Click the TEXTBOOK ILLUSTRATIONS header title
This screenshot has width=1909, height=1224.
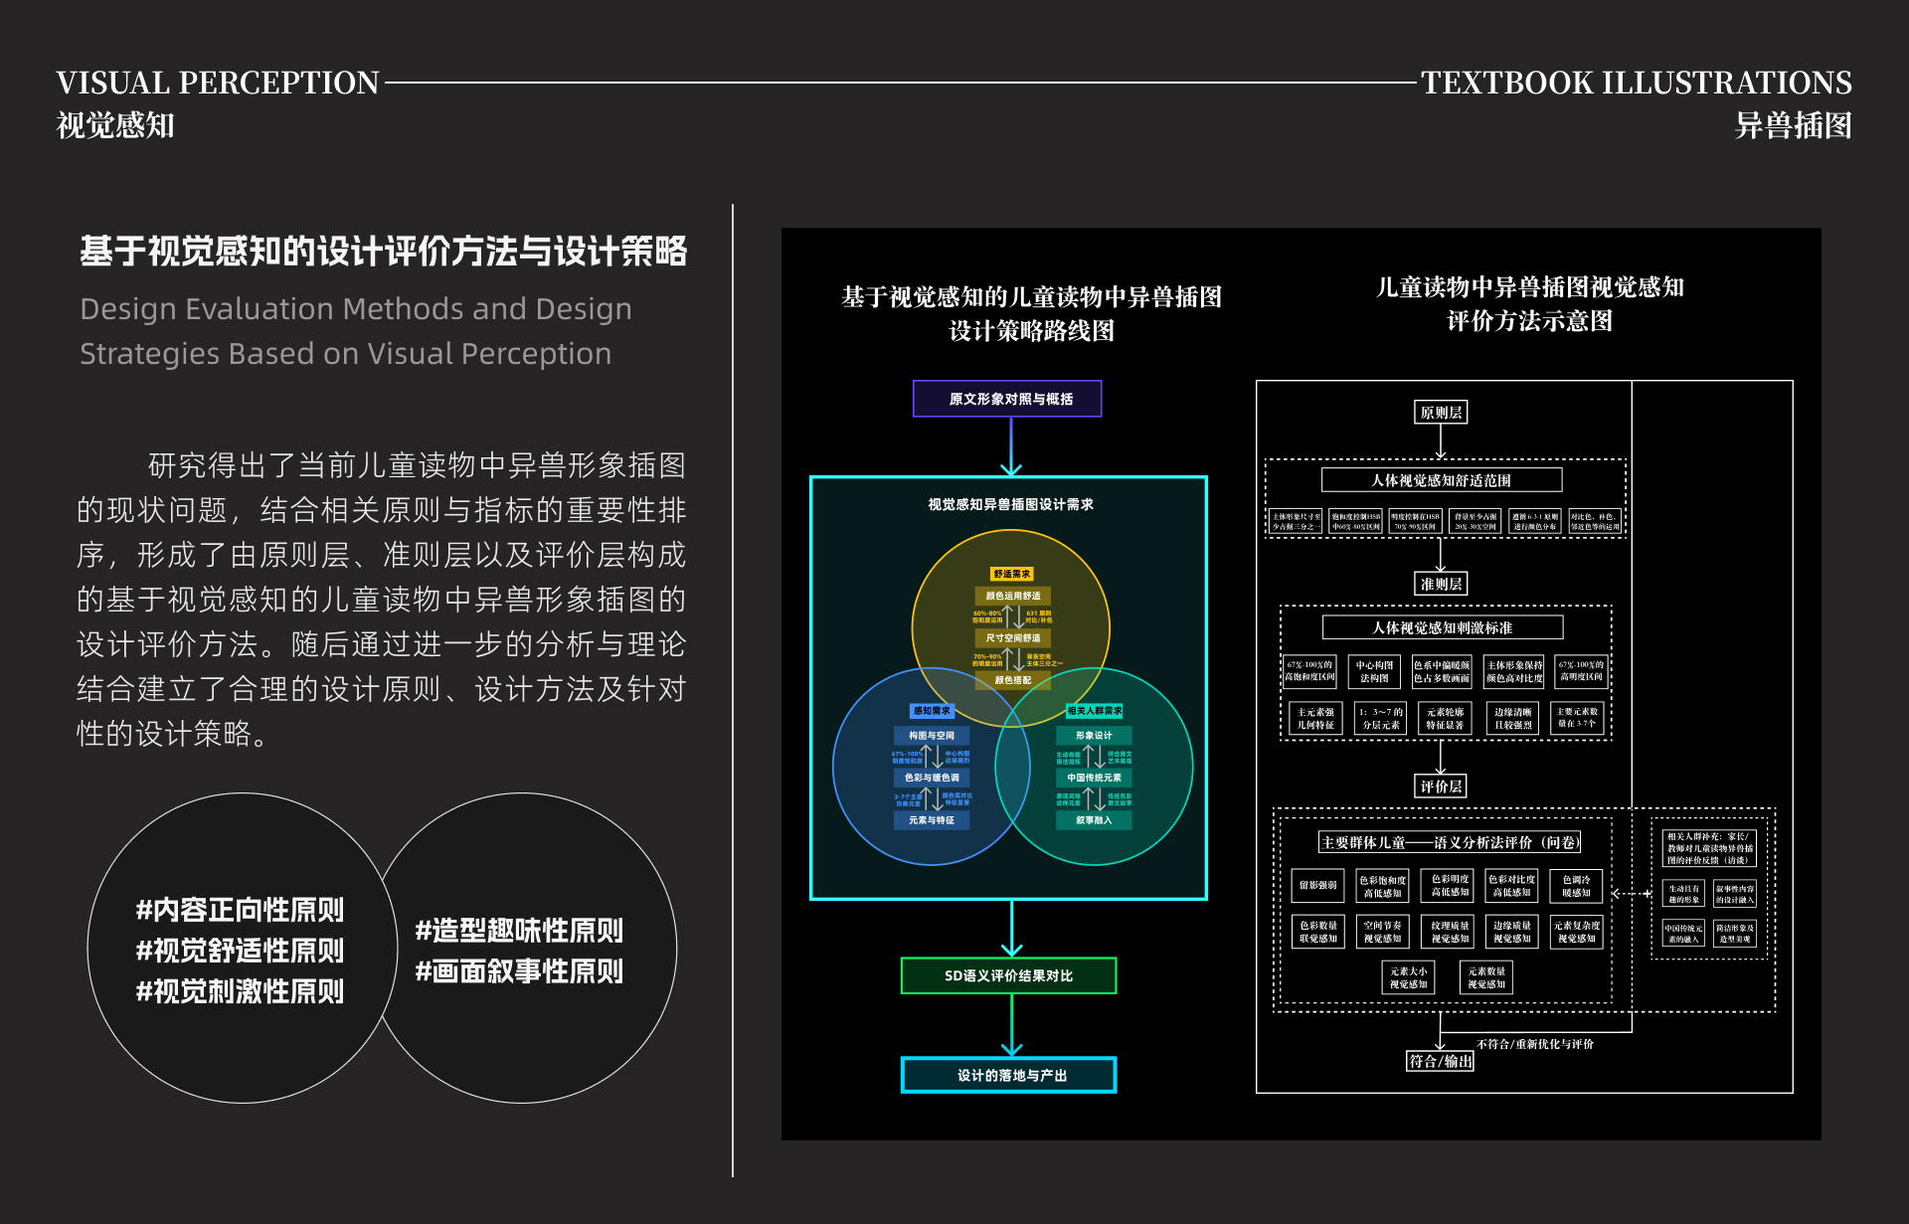pyautogui.click(x=1636, y=83)
